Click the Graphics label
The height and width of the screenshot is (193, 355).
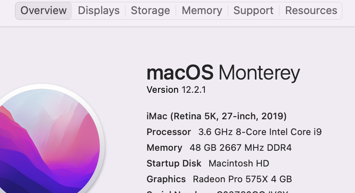pyautogui.click(x=166, y=179)
